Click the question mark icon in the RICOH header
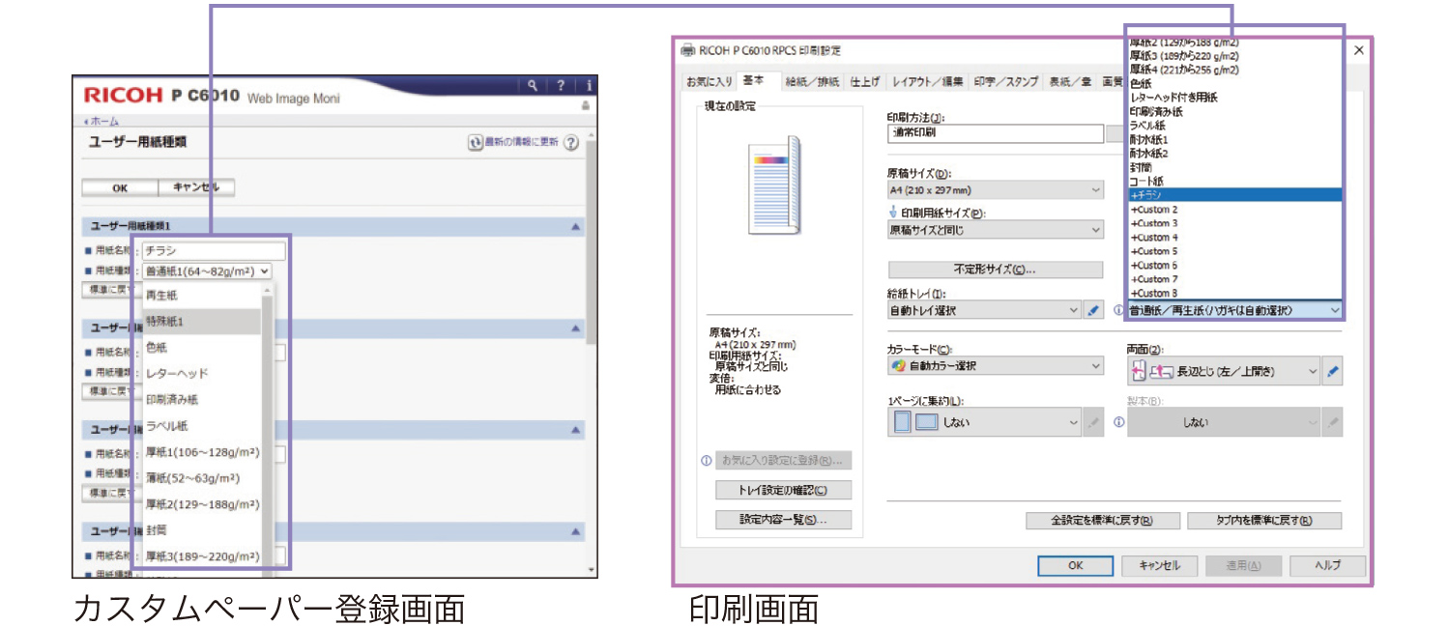This screenshot has height=626, width=1448. [x=561, y=86]
